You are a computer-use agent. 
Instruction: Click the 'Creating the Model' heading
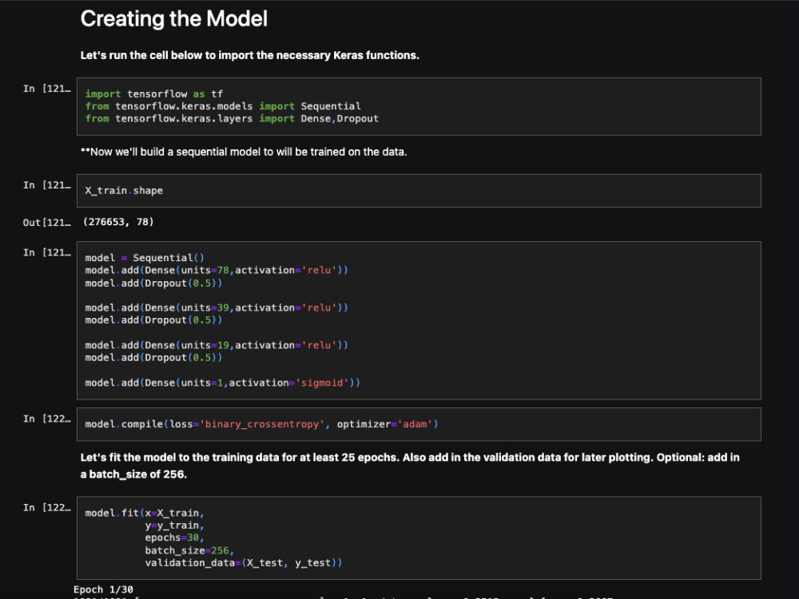173,19
